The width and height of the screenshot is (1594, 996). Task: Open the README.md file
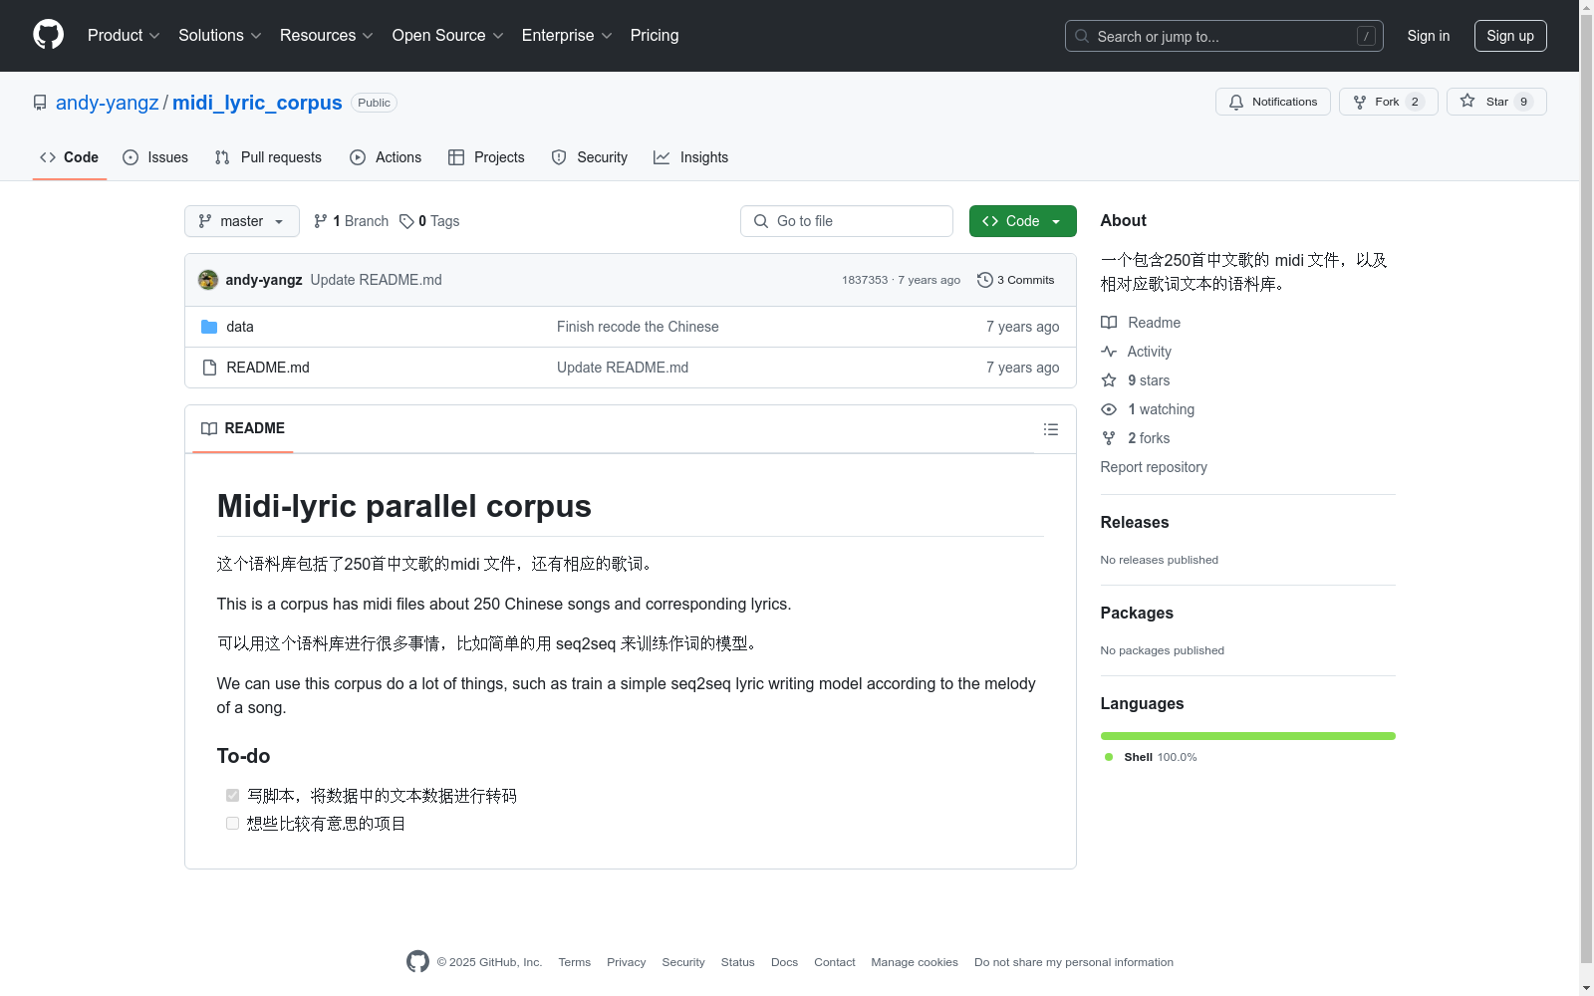click(268, 368)
